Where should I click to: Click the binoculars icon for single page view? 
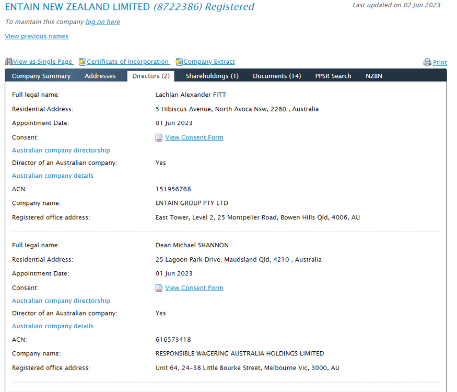pyautogui.click(x=8, y=62)
